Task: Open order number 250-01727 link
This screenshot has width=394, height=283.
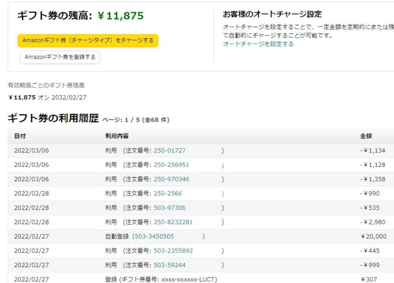Action: pos(169,151)
